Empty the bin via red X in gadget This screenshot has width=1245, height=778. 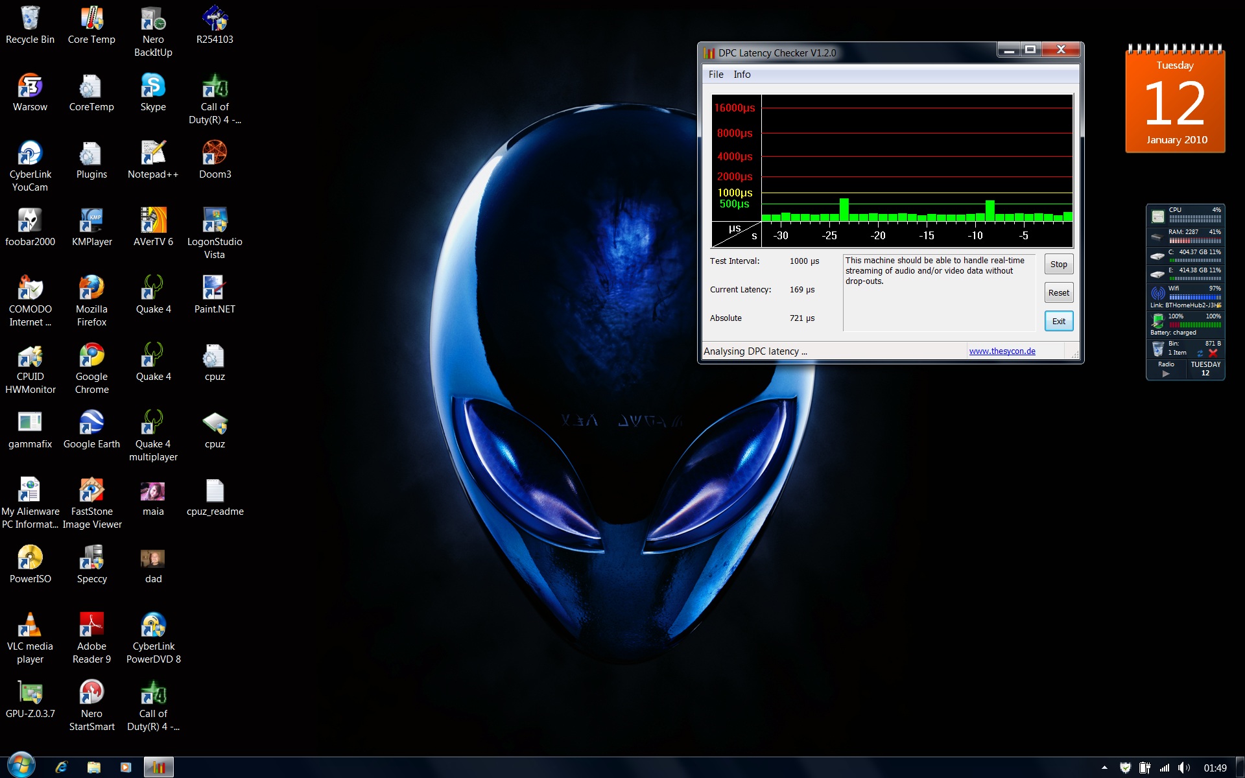[1213, 353]
